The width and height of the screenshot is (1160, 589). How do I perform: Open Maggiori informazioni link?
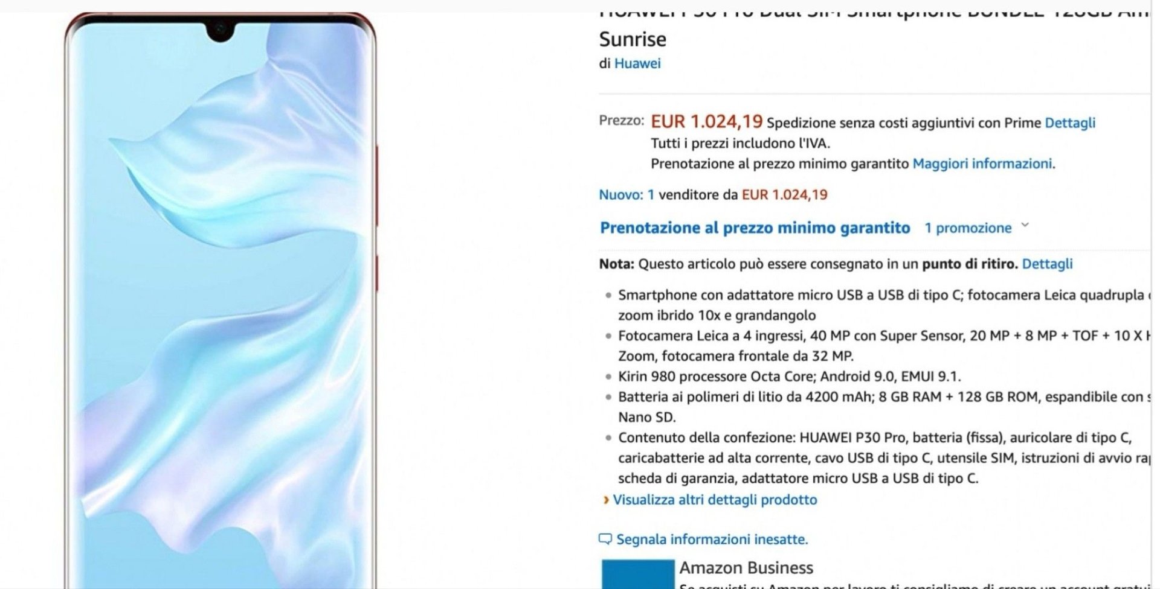(982, 164)
